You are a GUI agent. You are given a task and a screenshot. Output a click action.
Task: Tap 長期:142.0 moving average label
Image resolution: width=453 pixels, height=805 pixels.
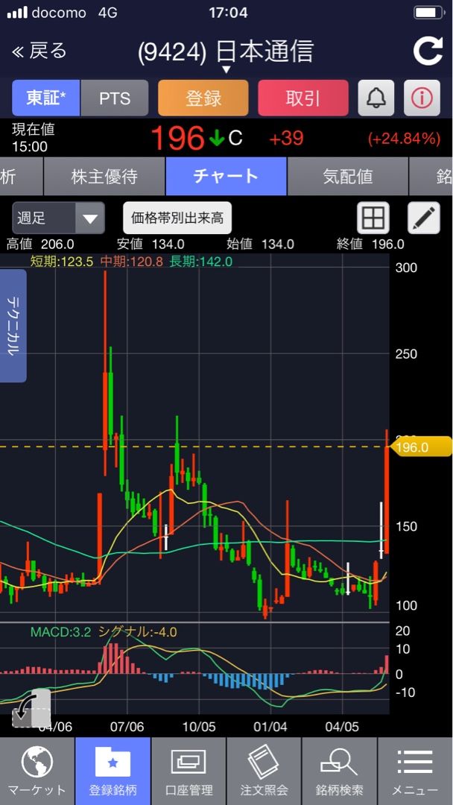[x=200, y=262]
